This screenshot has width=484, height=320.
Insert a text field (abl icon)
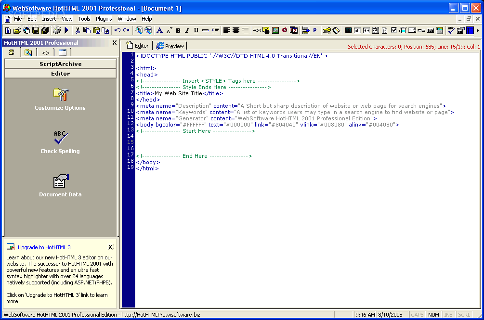coord(357,30)
